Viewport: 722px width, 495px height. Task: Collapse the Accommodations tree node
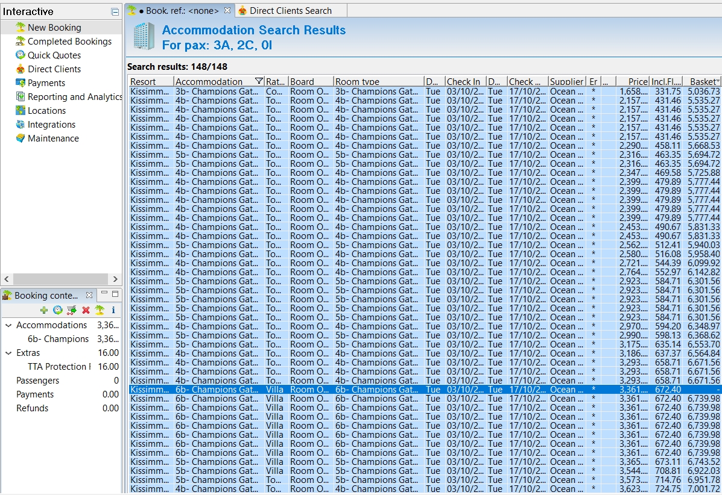(8, 325)
